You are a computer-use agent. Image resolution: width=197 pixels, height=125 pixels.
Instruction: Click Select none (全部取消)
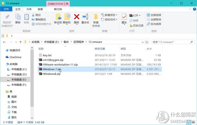(x=154, y=20)
